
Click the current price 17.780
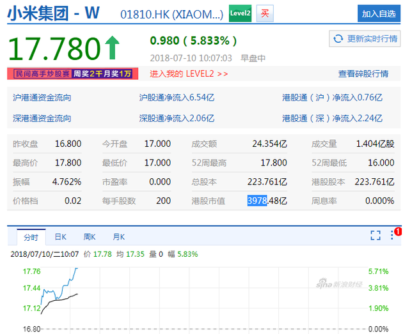54,49
